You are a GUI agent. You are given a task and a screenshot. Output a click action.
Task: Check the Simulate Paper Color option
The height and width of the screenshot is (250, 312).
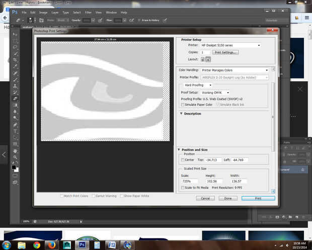tap(183, 104)
